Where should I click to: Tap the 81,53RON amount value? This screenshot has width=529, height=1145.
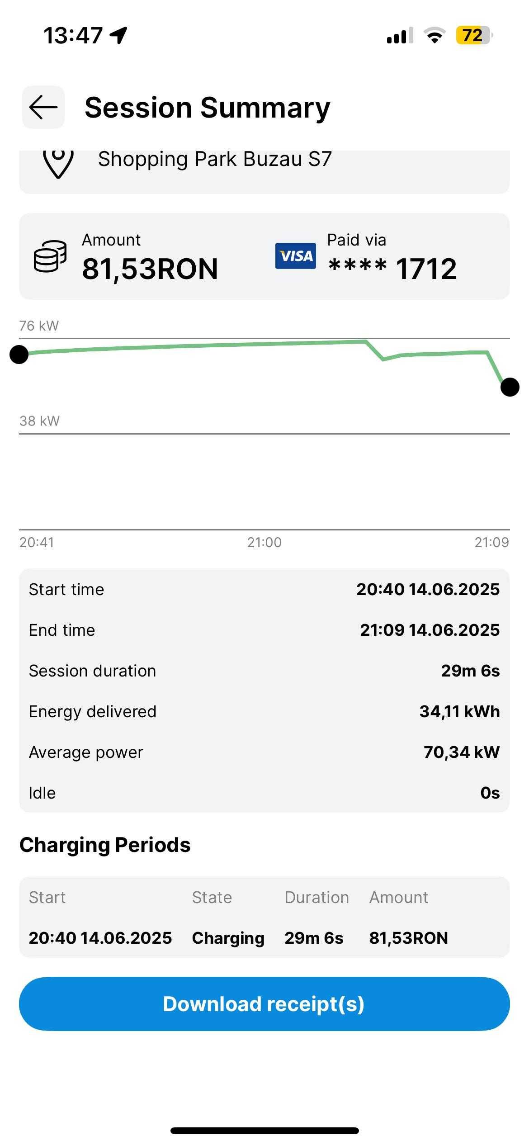tap(150, 269)
